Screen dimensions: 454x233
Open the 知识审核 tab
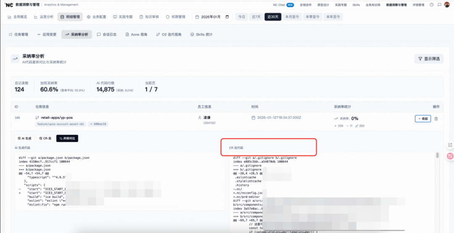pos(149,17)
